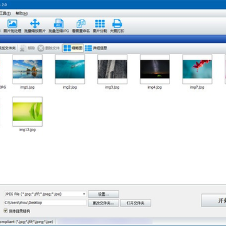Select the img2.jpg underwater thumbnail
Image resolution: width=226 pixels, height=226 pixels.
pos(70,69)
